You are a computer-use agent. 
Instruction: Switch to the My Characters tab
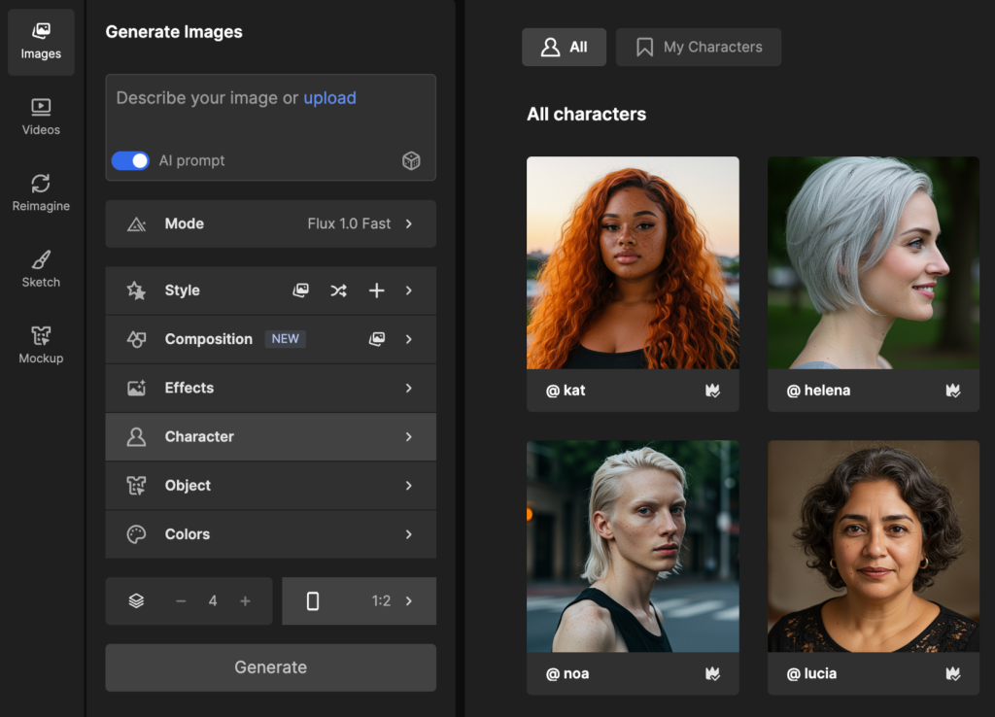(698, 47)
